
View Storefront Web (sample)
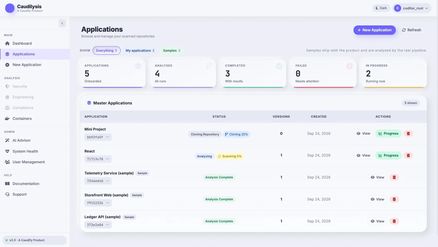coord(378,199)
